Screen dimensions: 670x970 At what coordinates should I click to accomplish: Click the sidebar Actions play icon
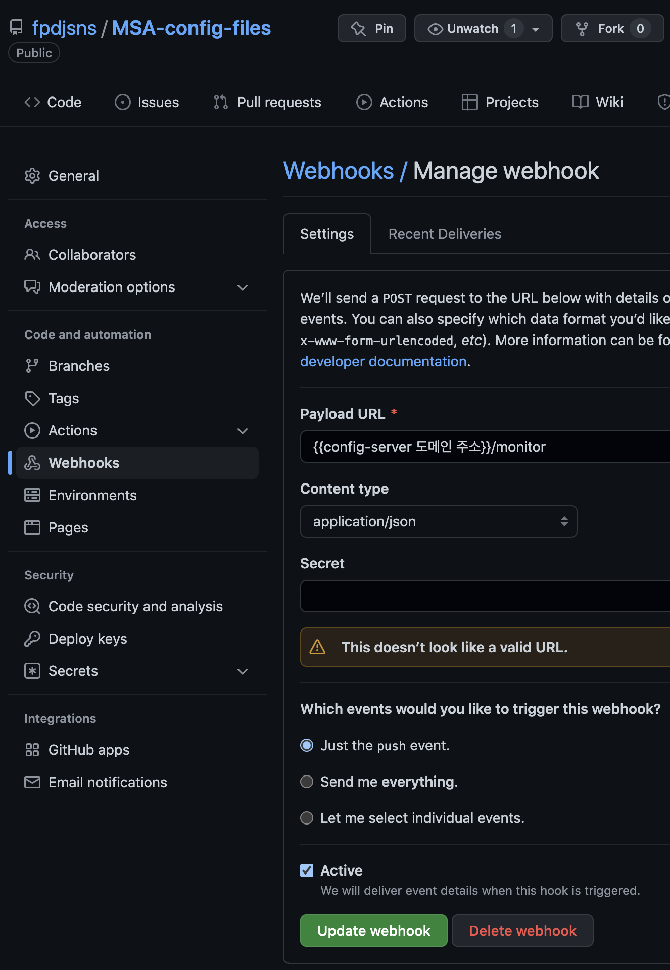[x=32, y=430]
